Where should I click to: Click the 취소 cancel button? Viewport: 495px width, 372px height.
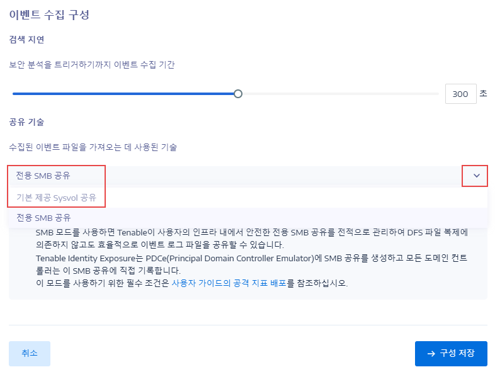tap(30, 353)
